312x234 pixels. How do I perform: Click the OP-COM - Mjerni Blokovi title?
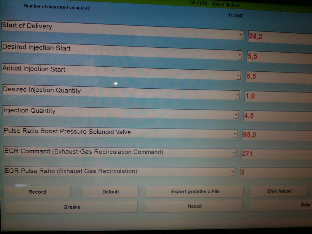(x=214, y=4)
